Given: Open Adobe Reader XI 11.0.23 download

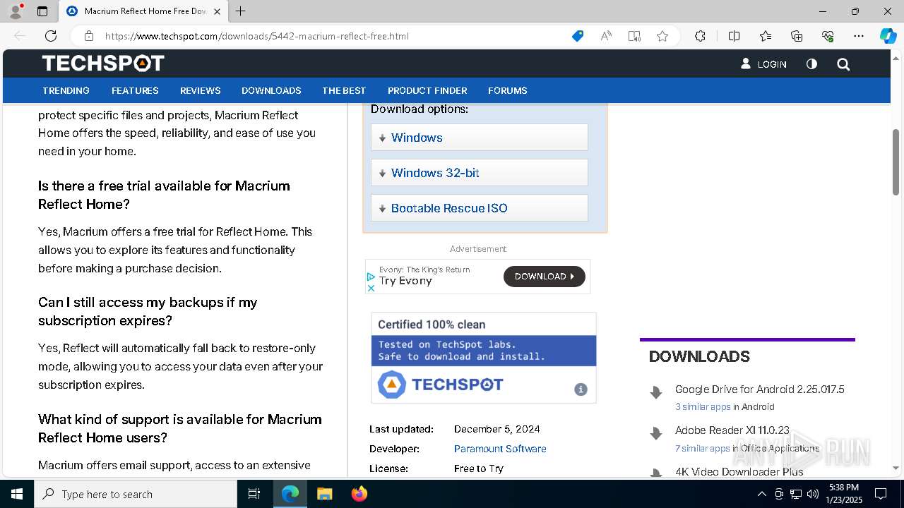Looking at the screenshot, I should (732, 430).
